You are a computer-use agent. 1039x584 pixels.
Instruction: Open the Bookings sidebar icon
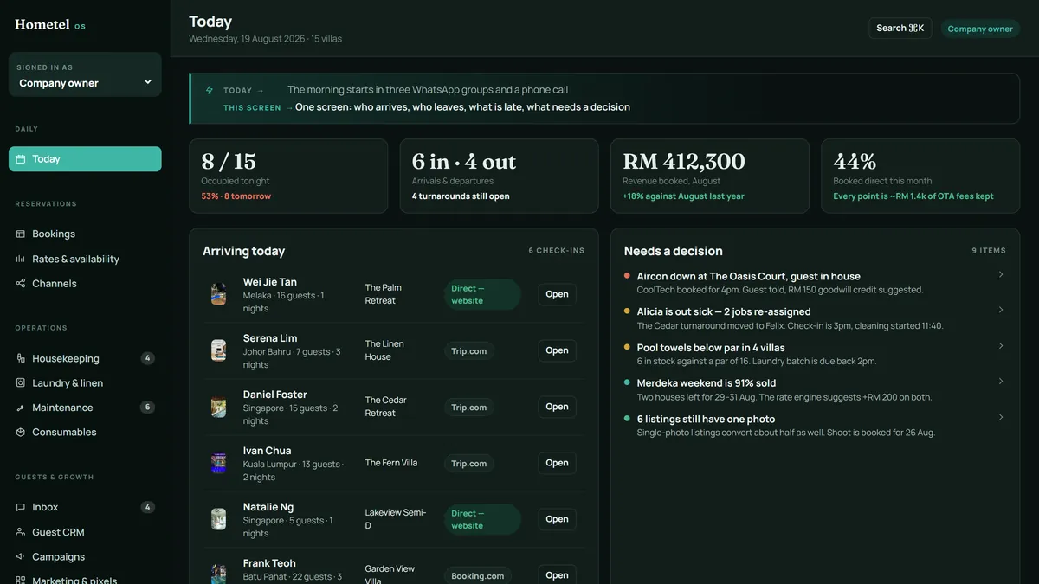coord(21,234)
